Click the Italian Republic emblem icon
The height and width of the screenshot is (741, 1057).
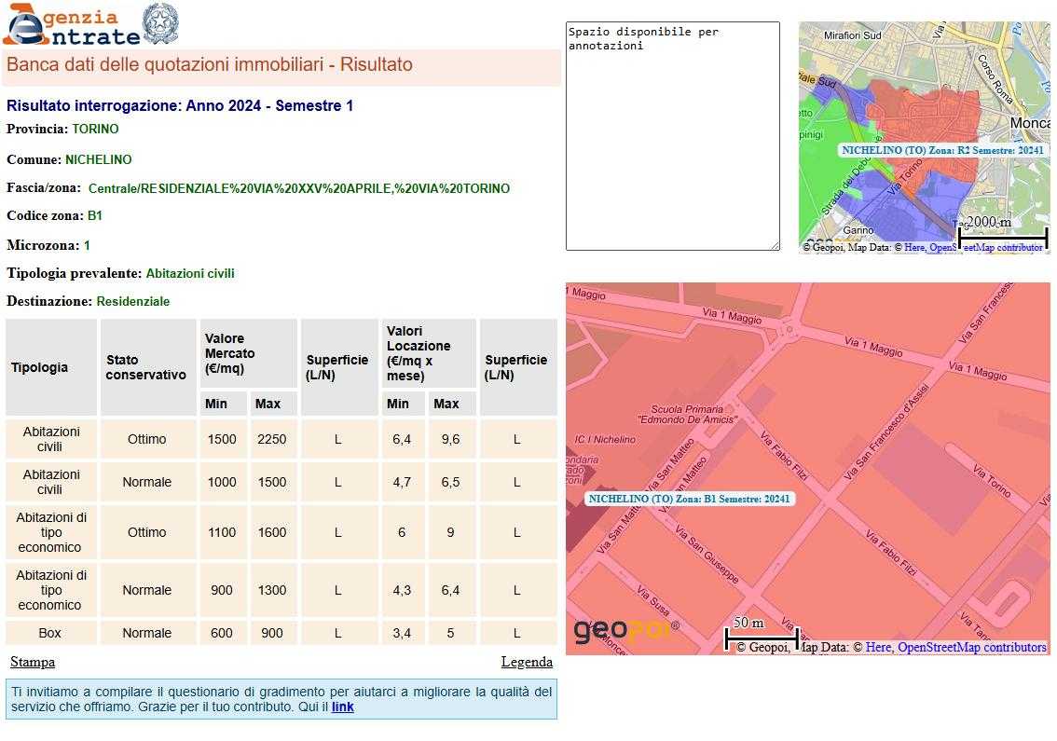[160, 24]
